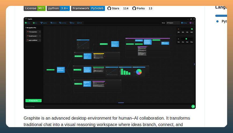Viewport: 233px width, 133px height.
Task: Click the Save icon in Graphite toolbar
Action: tap(34, 23)
